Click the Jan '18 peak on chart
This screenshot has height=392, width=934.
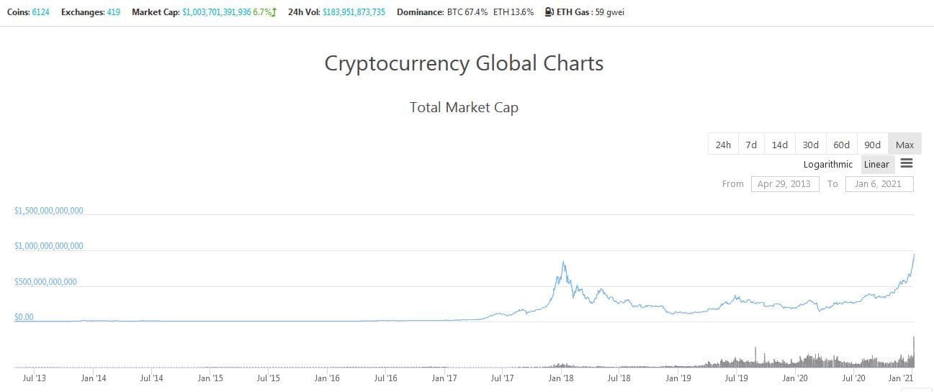(564, 262)
